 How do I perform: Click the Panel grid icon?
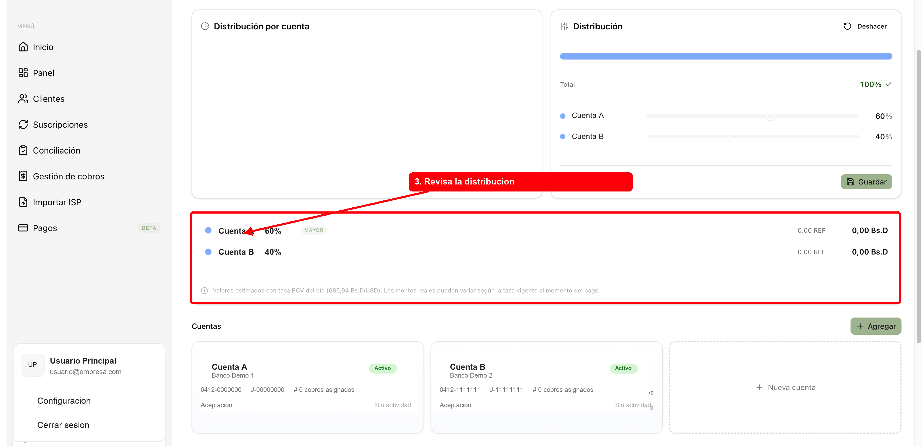point(23,73)
